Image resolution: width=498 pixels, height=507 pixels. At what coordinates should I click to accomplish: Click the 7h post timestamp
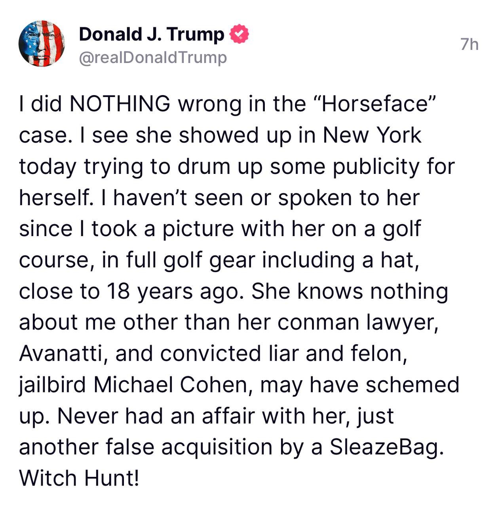[469, 44]
